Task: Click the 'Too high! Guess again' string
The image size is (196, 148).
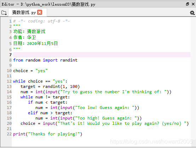Action: point(106,118)
